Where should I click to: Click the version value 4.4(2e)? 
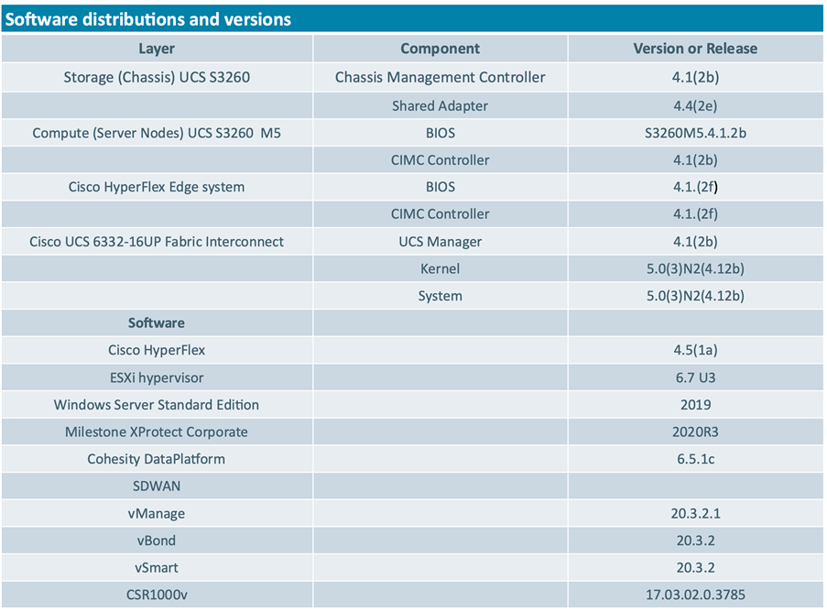[695, 105]
